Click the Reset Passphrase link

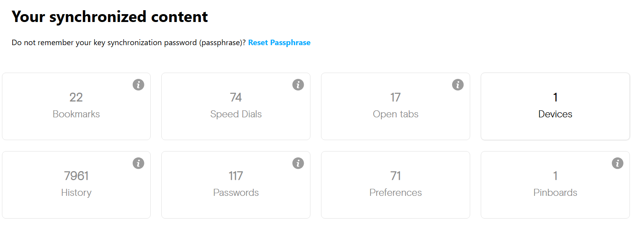(x=279, y=43)
